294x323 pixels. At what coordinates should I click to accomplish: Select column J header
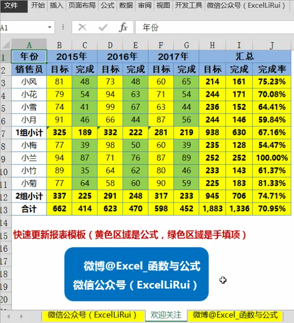tap(271, 45)
